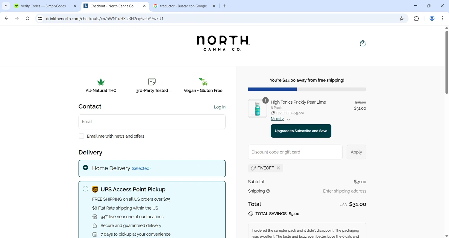Open the browser extensions puzzle icon
449x238 pixels.
(x=417, y=19)
